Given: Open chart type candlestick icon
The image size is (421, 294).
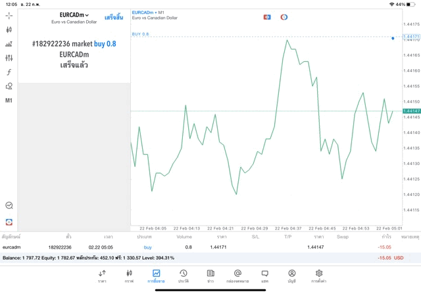Looking at the screenshot, I should click(9, 30).
